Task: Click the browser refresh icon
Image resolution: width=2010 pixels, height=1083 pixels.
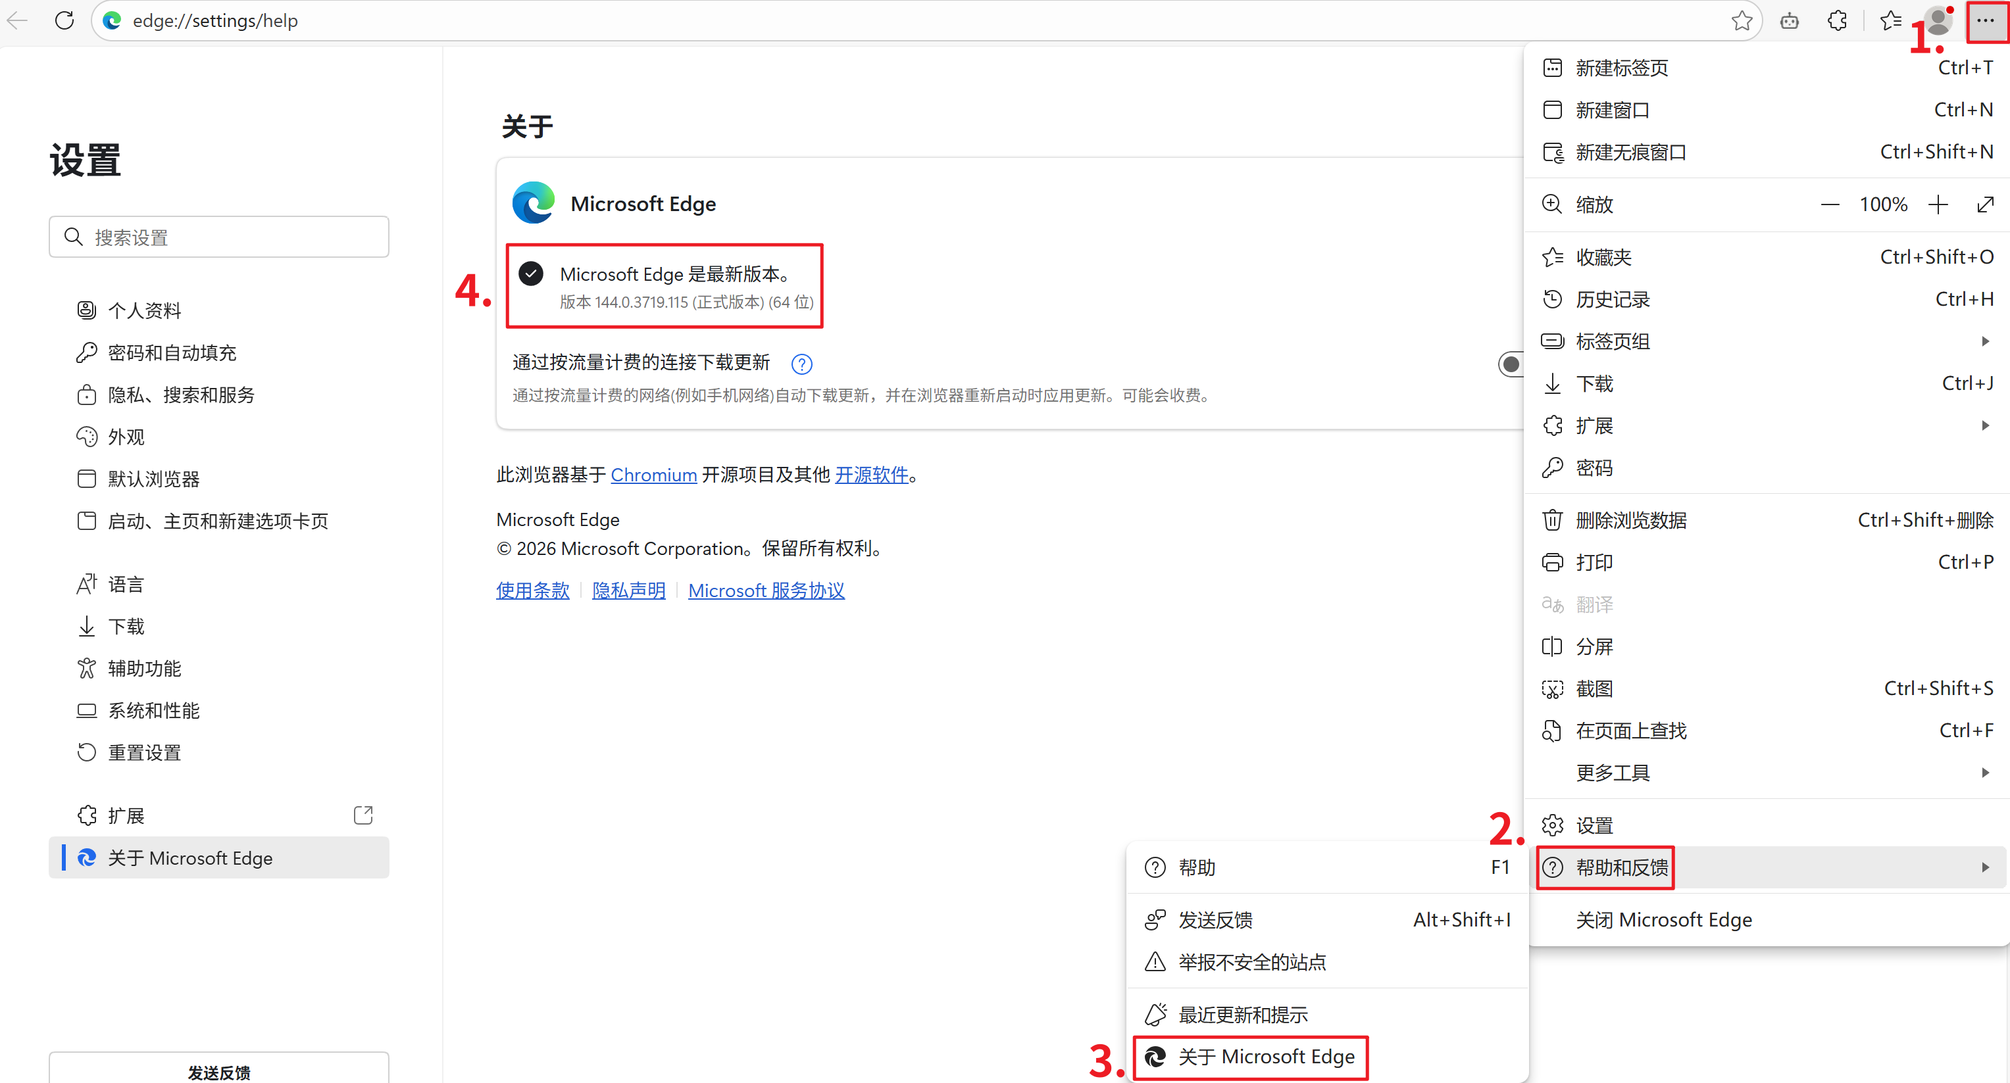Action: [x=64, y=20]
